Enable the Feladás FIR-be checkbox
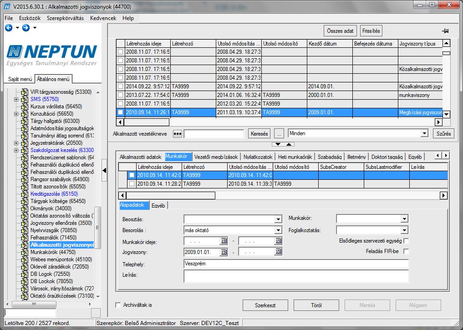This screenshot has width=463, height=330. pos(406,252)
